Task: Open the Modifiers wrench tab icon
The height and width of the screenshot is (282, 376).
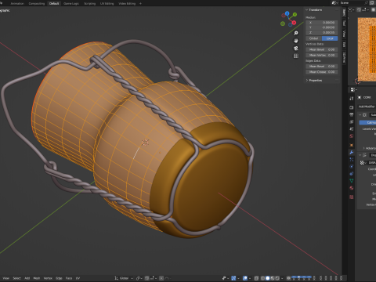Action: (x=352, y=152)
